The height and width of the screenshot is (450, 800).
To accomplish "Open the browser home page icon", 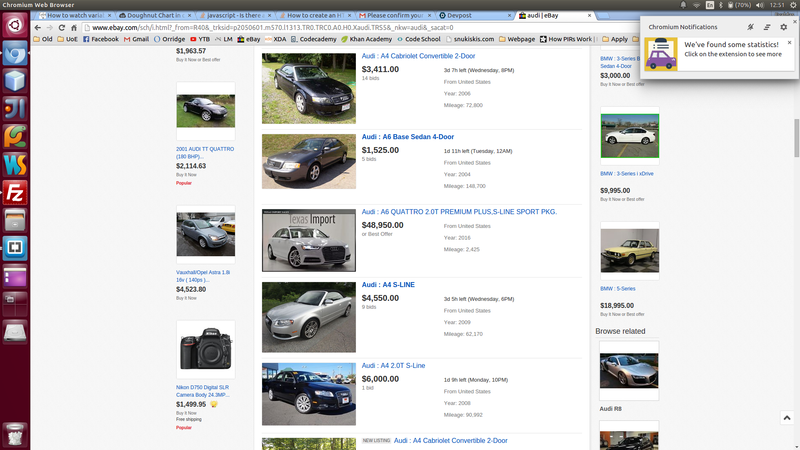I will (x=74, y=27).
